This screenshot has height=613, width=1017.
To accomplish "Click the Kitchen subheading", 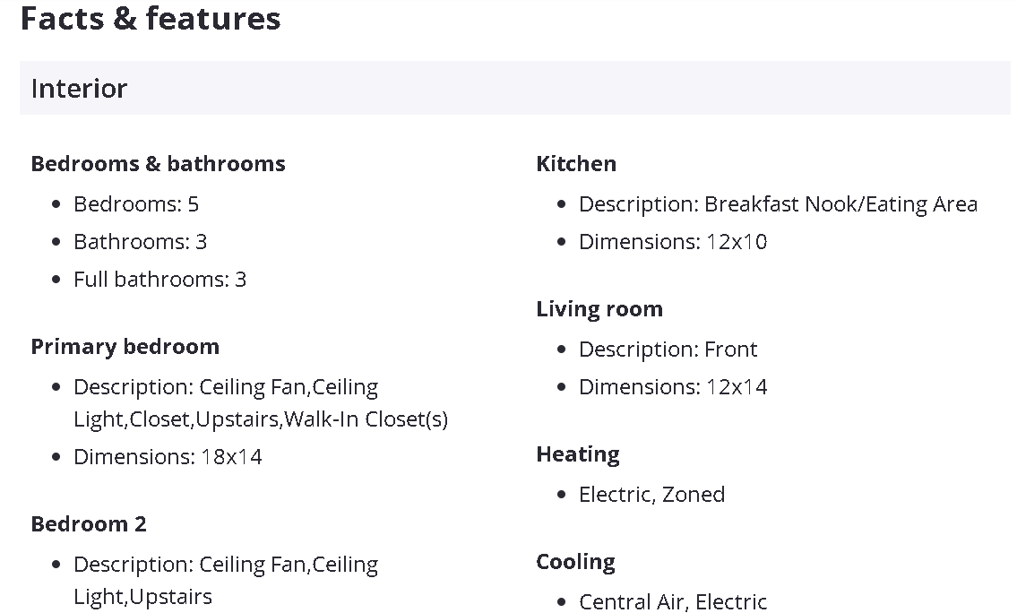I will pyautogui.click(x=576, y=164).
